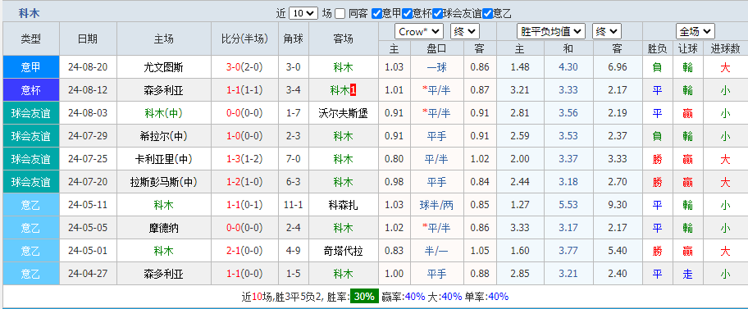
Task: Uncheck the 意甲 league filter
Action: click(x=376, y=13)
